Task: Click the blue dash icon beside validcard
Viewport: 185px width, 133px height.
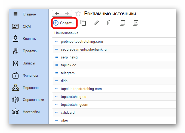Action: pyautogui.click(x=57, y=112)
